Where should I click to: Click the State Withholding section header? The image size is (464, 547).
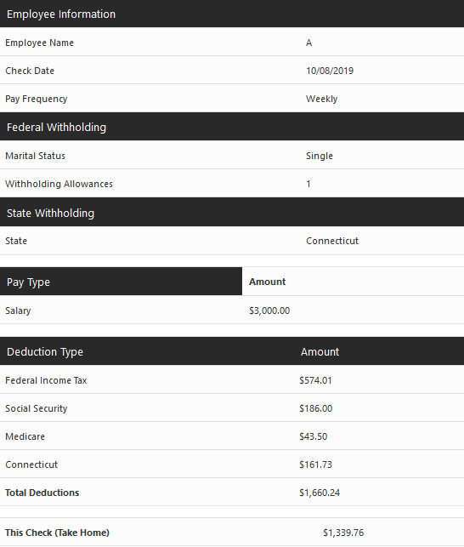tap(232, 213)
